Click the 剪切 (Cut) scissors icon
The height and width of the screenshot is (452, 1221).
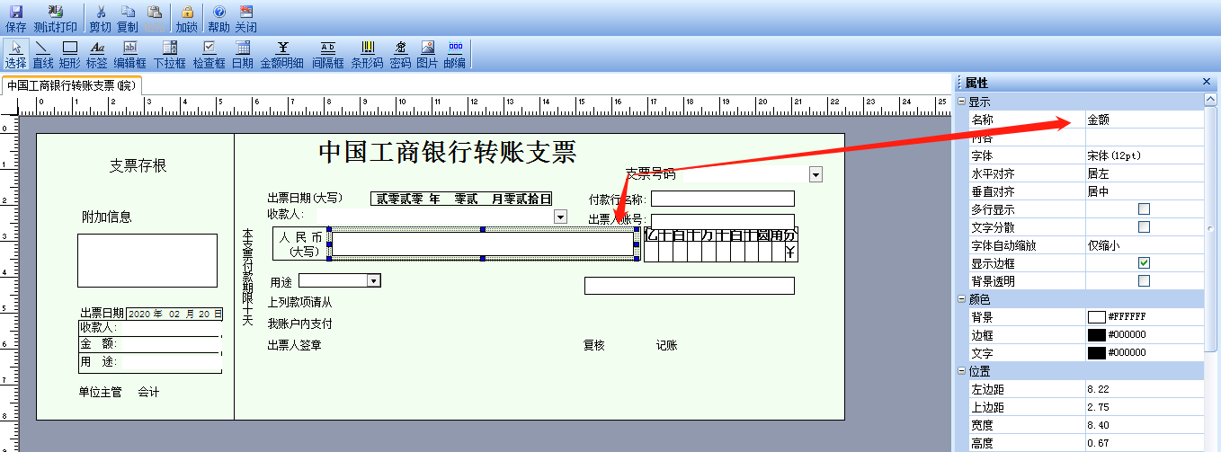coord(101,12)
